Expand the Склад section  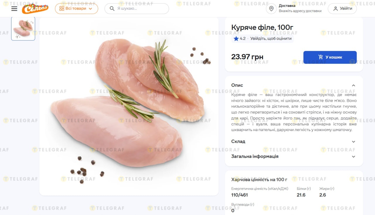coord(353,141)
